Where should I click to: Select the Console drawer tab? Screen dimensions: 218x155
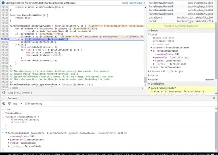point(12,98)
